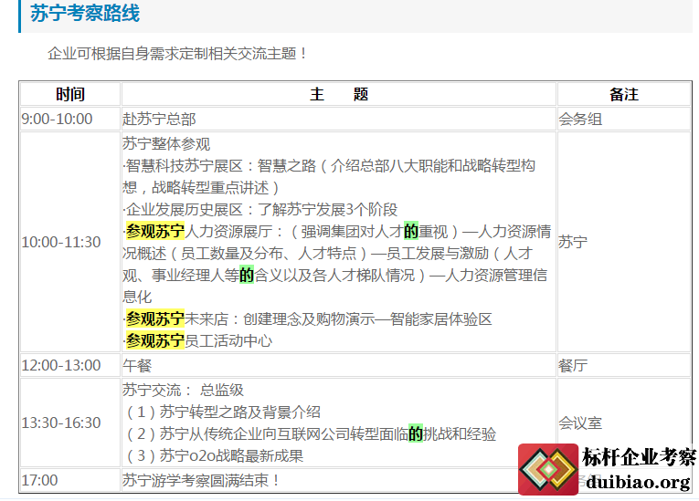Viewport: 699px width, 501px height.
Task: Click highlighted 参观苏宁 before 人力资源展厅
Action: 155,231
